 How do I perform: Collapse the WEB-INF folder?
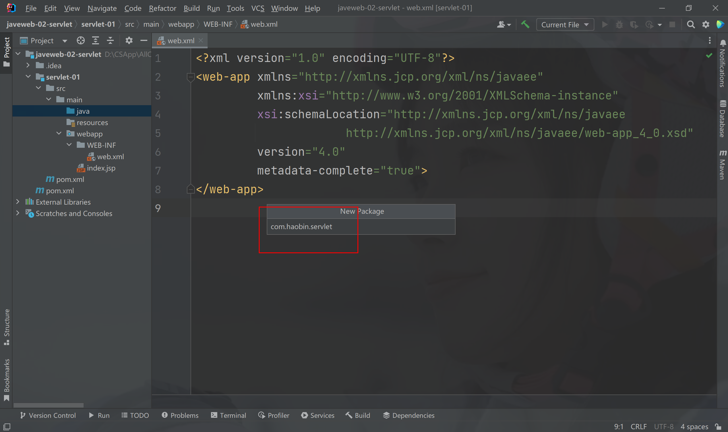(69, 145)
